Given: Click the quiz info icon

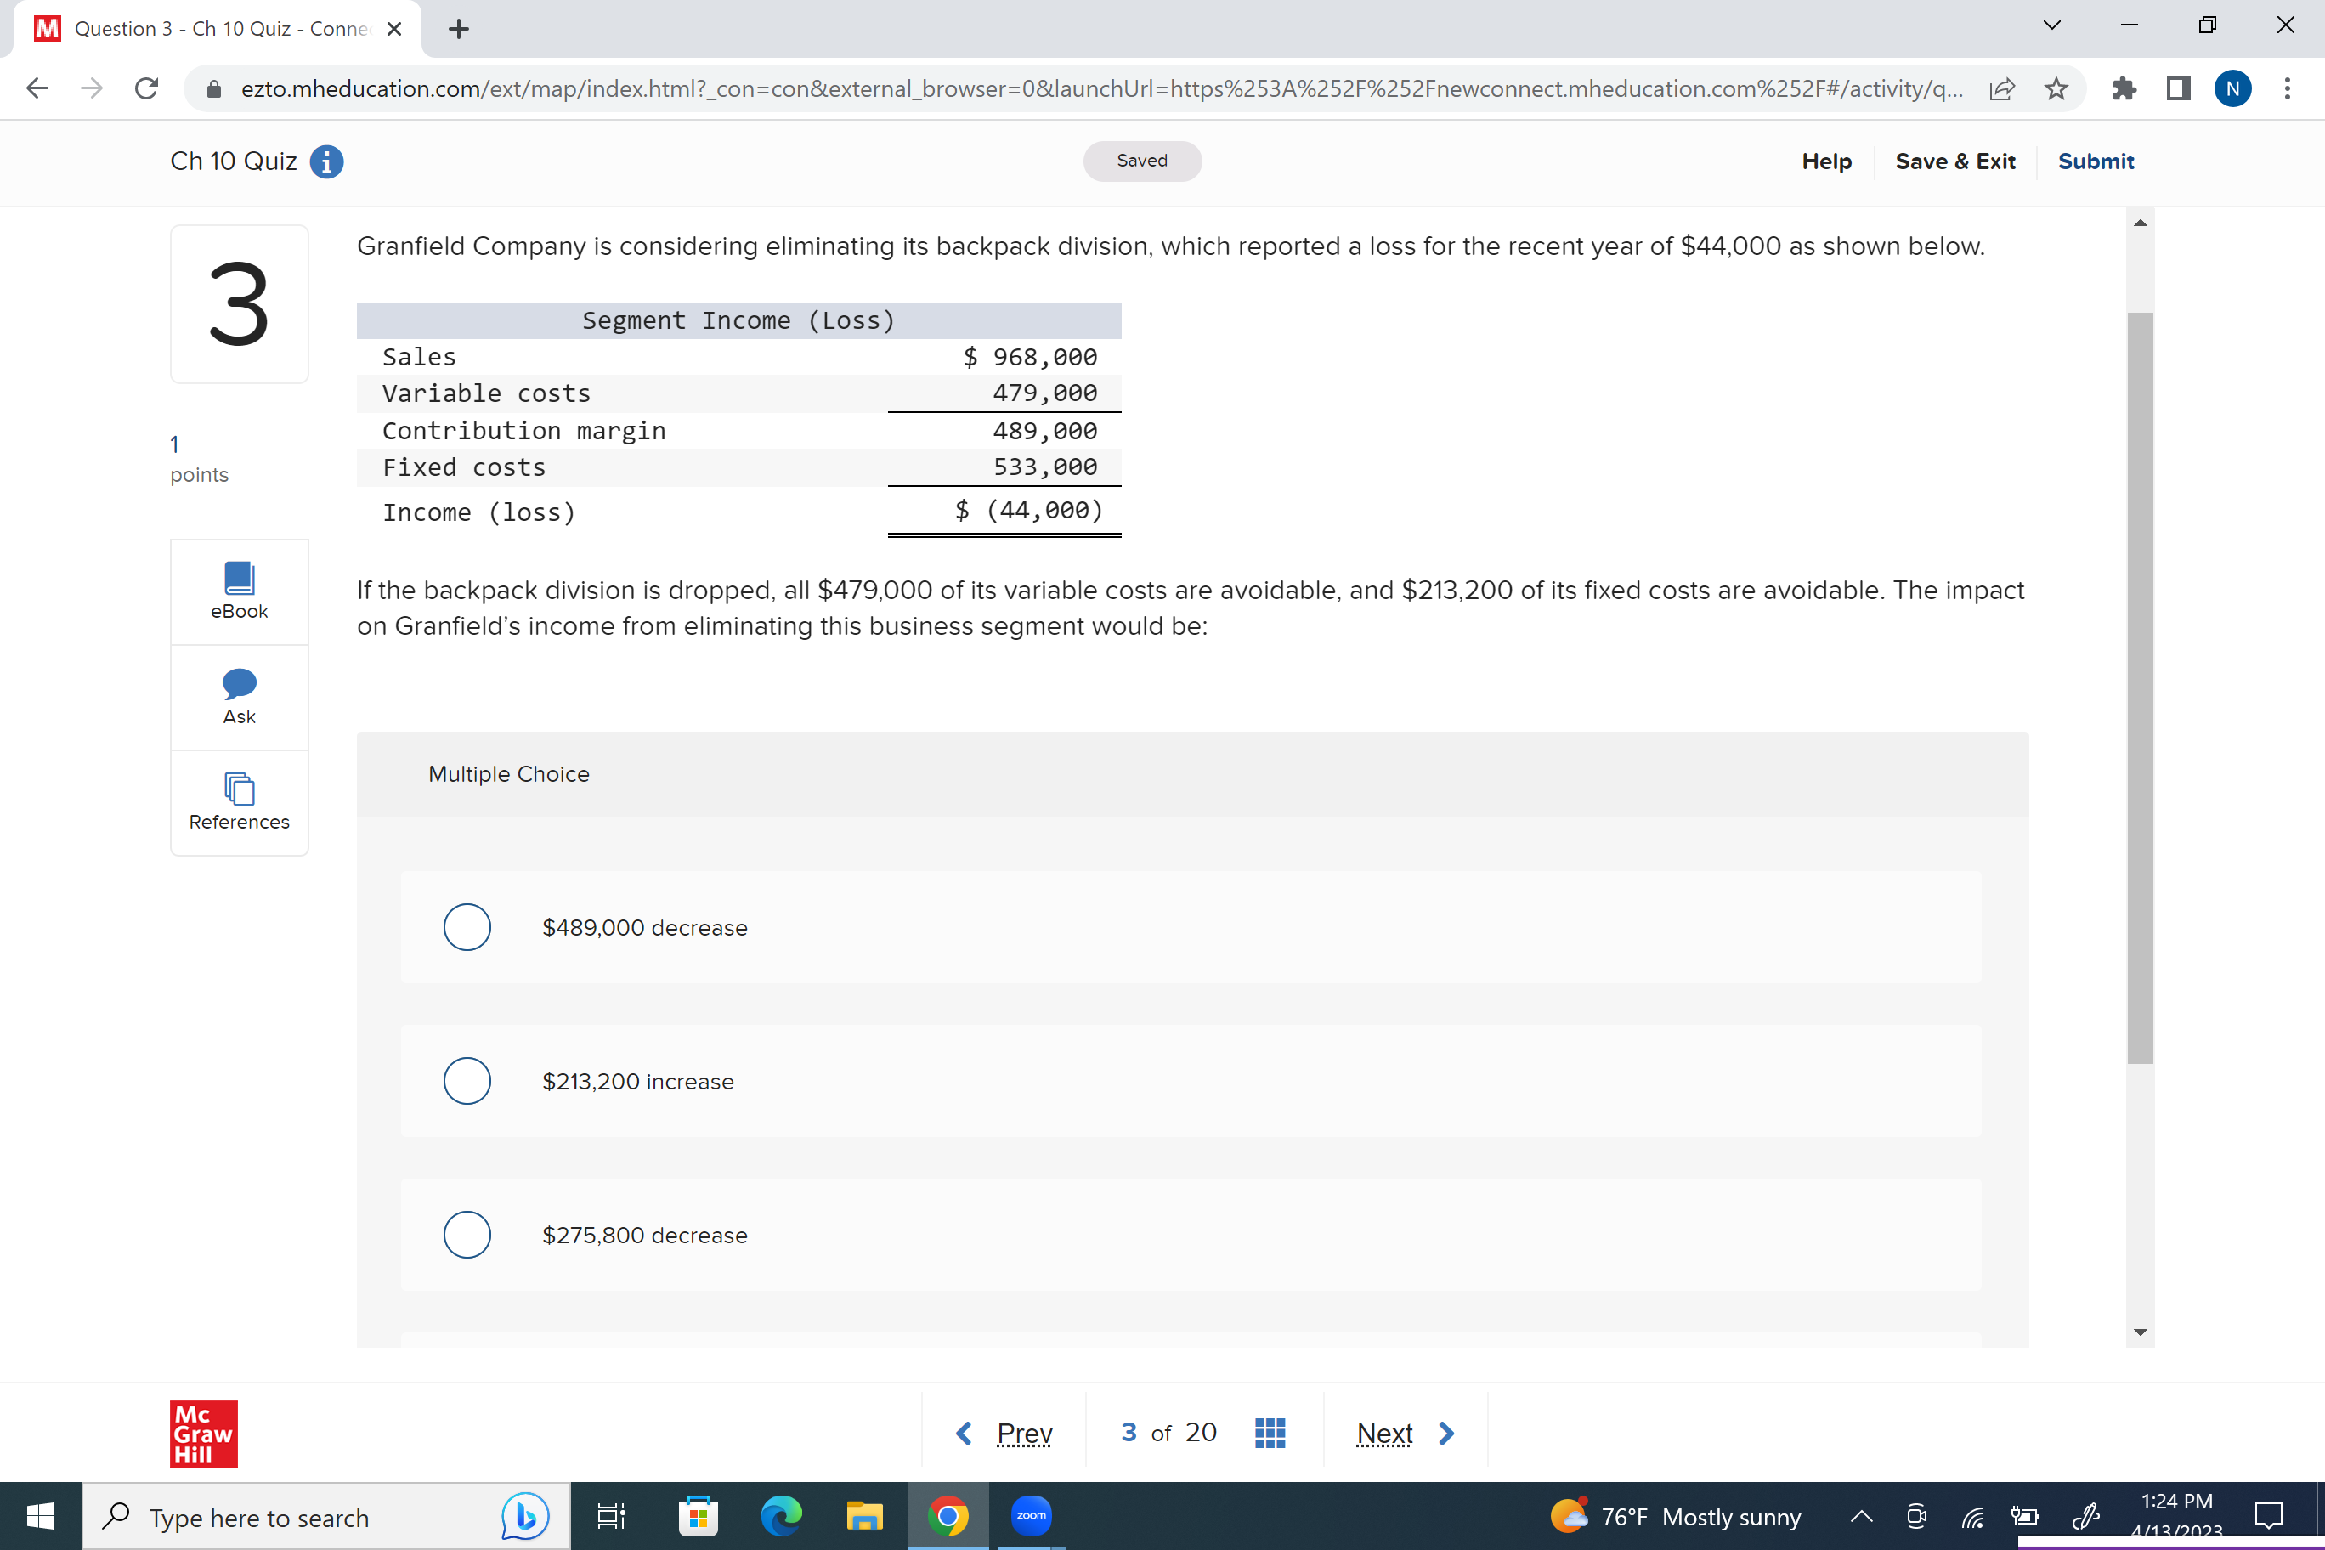Looking at the screenshot, I should click(x=326, y=161).
